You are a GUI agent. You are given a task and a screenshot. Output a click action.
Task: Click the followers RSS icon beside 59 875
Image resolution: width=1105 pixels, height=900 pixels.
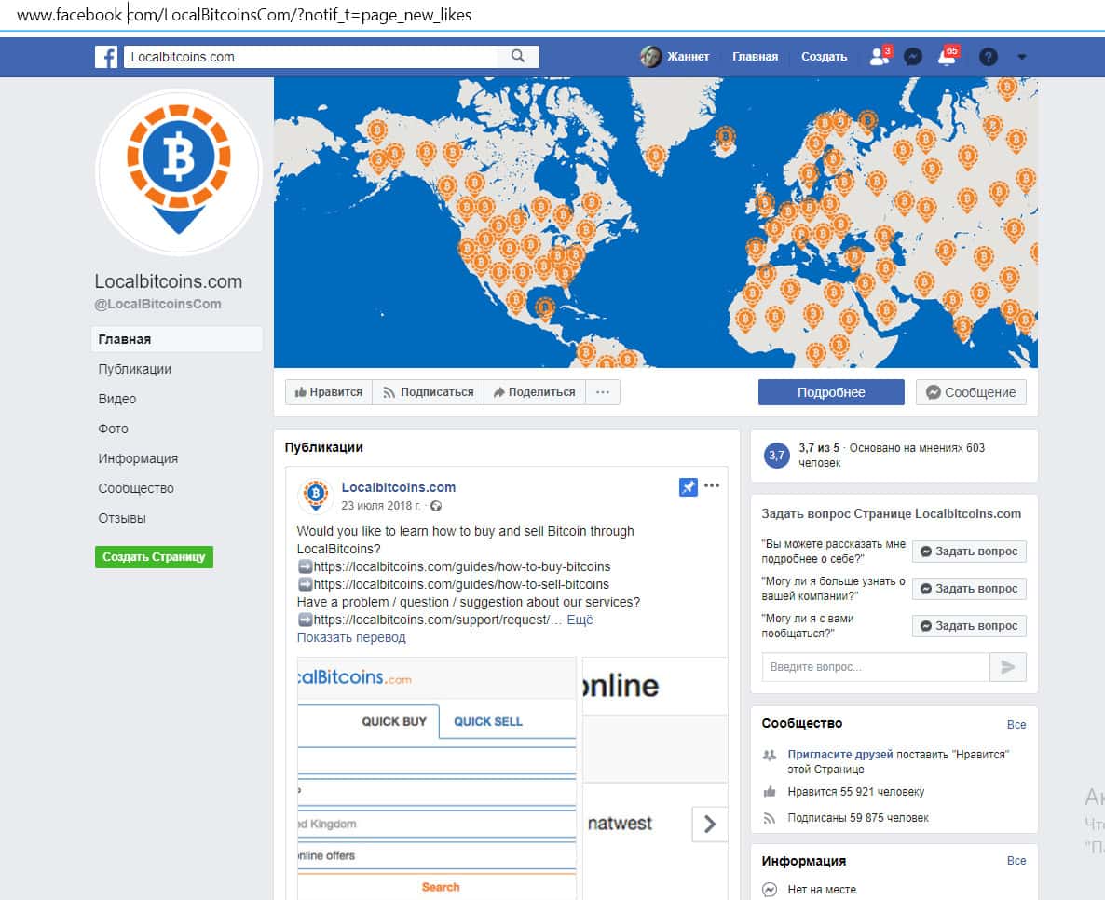pos(770,817)
